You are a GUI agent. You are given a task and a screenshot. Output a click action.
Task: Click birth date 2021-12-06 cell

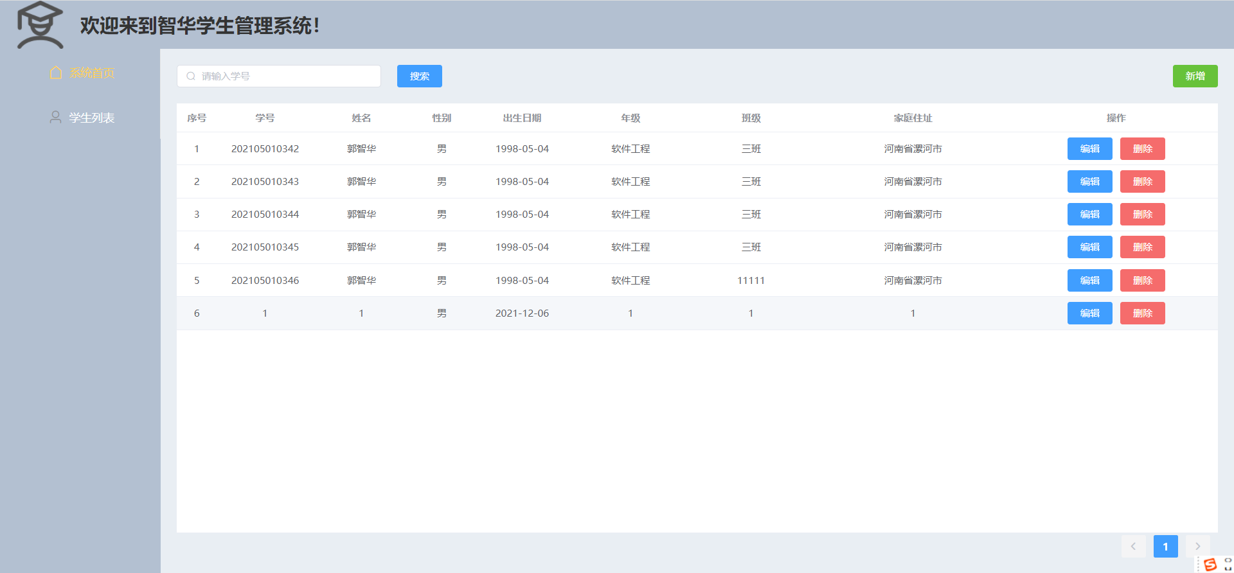point(522,313)
